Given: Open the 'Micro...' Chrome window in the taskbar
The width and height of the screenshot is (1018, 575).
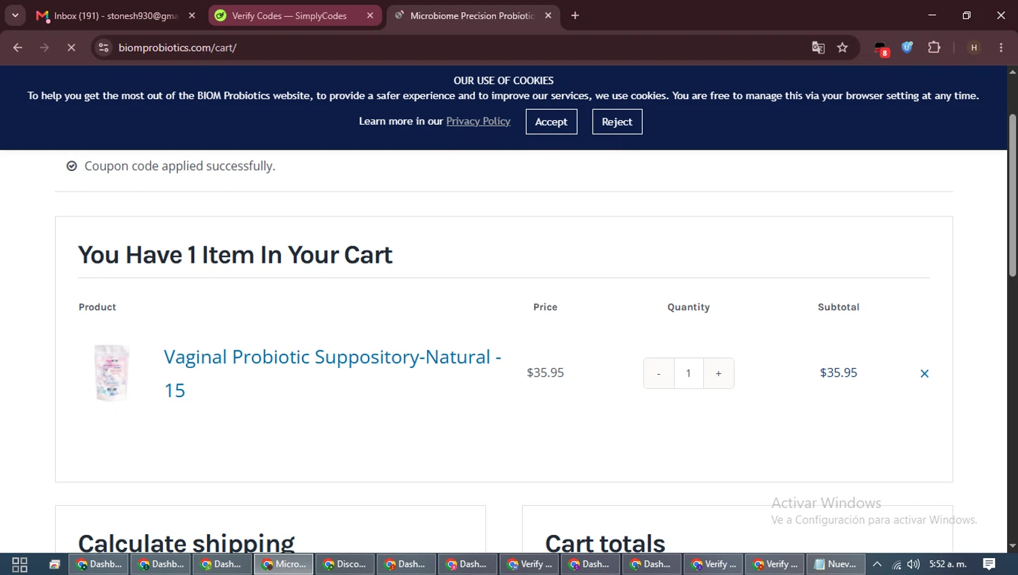Looking at the screenshot, I should tap(284, 564).
